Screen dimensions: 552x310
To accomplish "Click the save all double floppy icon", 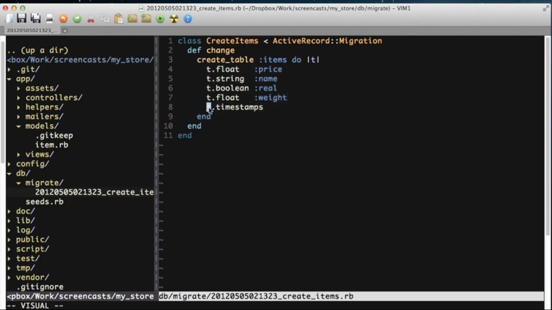I will [36, 19].
